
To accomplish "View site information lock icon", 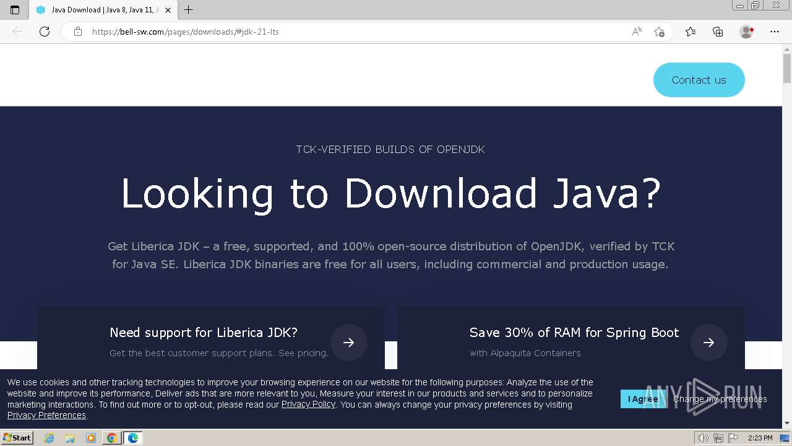I will pyautogui.click(x=78, y=32).
